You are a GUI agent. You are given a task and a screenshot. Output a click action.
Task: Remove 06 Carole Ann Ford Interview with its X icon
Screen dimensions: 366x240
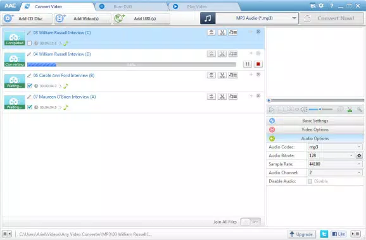(x=258, y=75)
